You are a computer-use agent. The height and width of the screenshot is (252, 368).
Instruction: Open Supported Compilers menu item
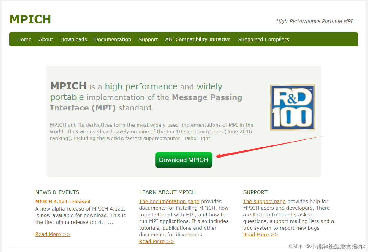263,39
